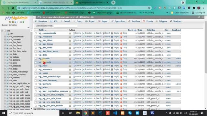Click Insert icon in wp_frm_forms row
Image resolution: width=207 pixels, height=116 pixels.
tap(104, 44)
